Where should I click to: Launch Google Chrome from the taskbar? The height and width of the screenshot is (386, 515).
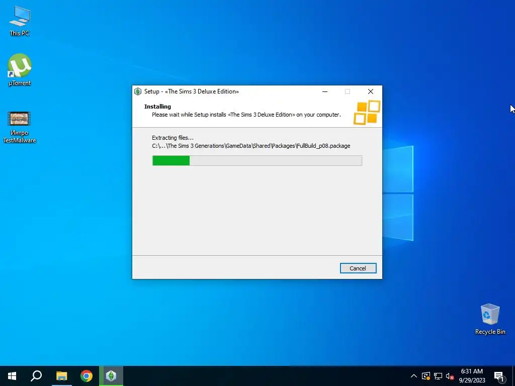click(87, 376)
